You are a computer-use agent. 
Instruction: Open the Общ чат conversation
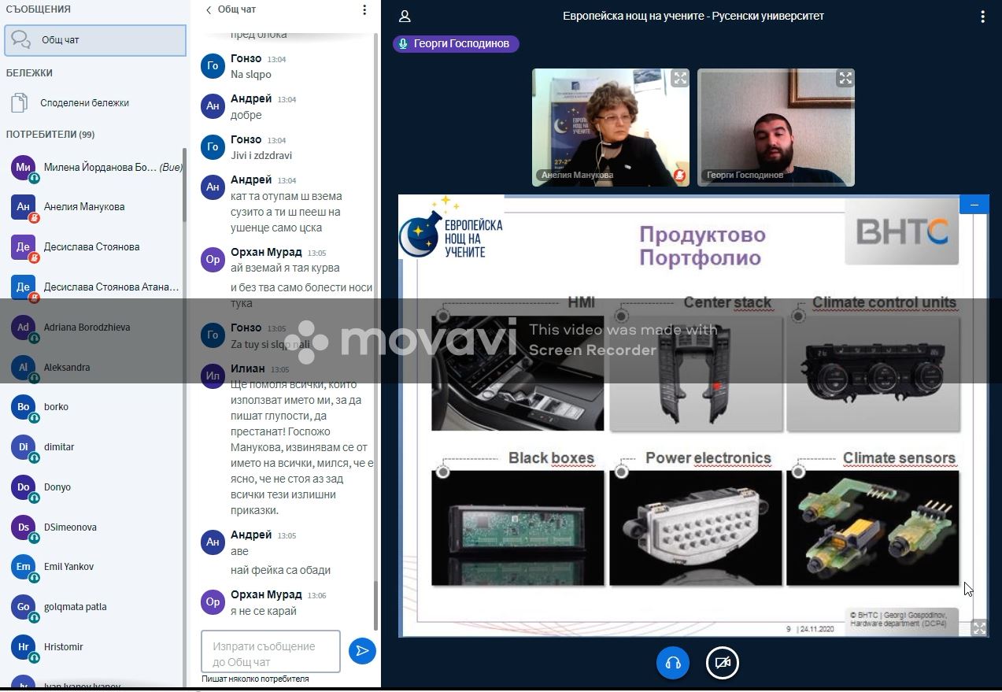(95, 40)
